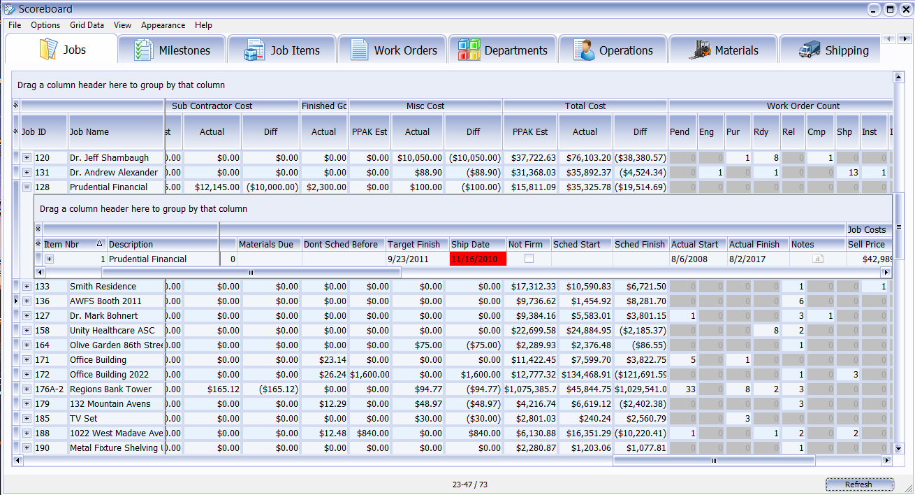Click the Job Items icon
Viewport: 915px width, 495px height.
pyautogui.click(x=254, y=50)
